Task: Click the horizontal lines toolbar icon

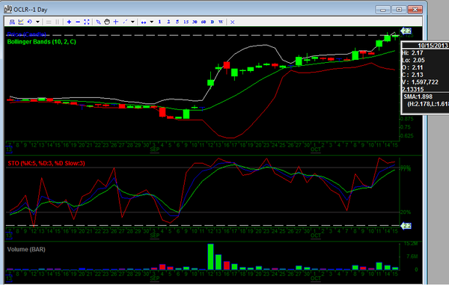Action: (x=49, y=22)
